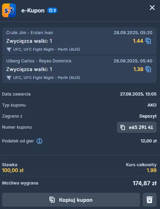Click the Kurs całkowity value 1.99
This screenshot has height=209, width=160.
click(152, 170)
